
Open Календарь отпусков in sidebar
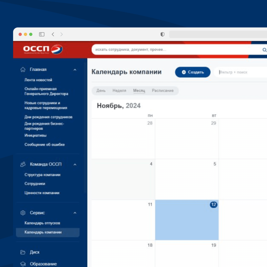pos(42,223)
